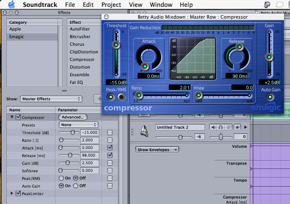Open the Help menu
The image size is (290, 204).
186,5
